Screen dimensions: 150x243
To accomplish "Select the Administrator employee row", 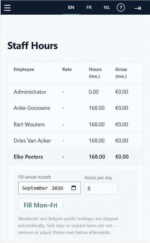I will click(x=75, y=92).
